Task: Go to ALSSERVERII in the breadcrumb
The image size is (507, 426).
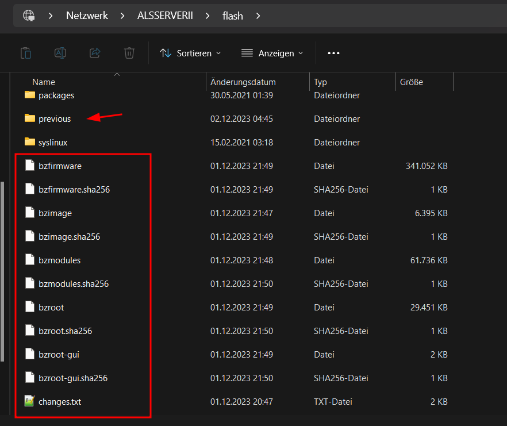Action: point(165,16)
